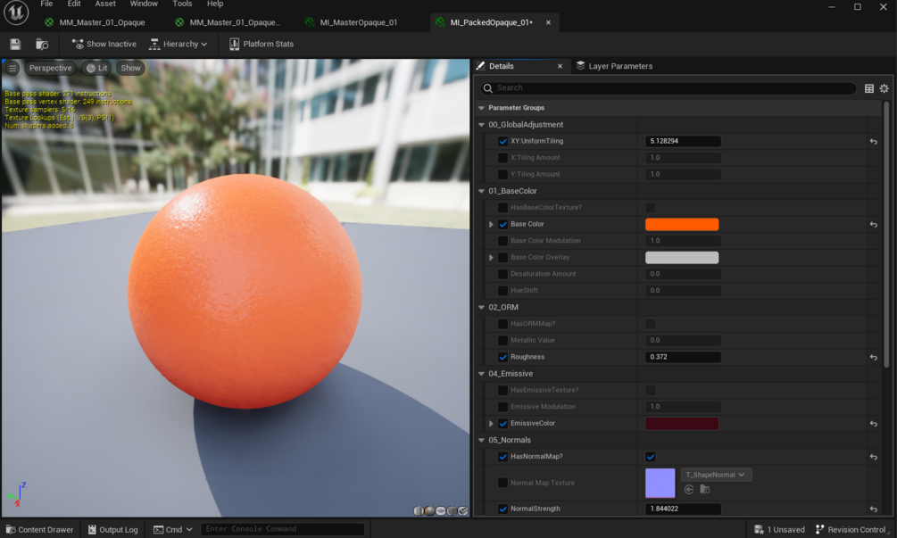The image size is (897, 538).
Task: Open the Content Drawer
Action: coord(40,529)
